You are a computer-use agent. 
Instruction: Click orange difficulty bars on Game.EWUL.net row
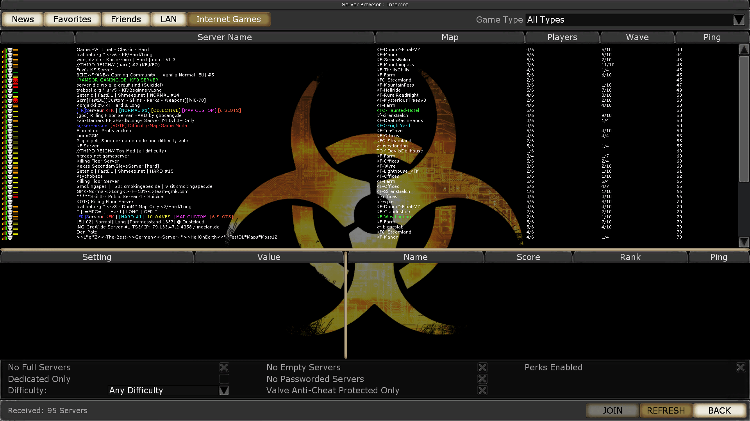pos(16,50)
